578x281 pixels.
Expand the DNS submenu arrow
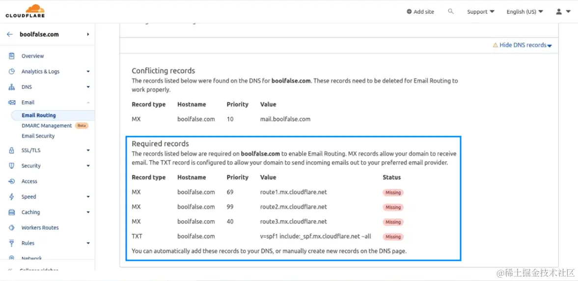[x=88, y=87]
